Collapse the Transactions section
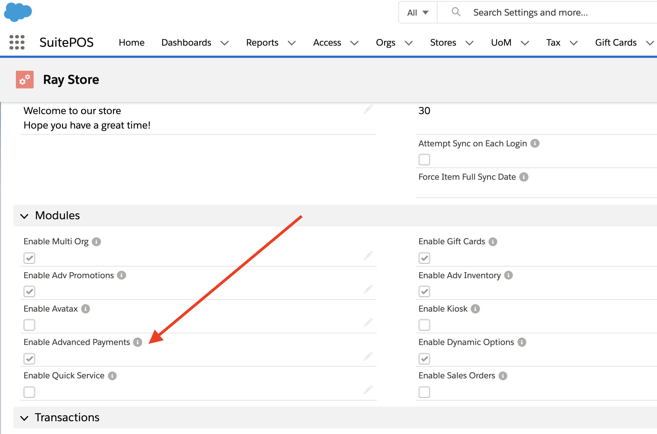 [x=25, y=418]
